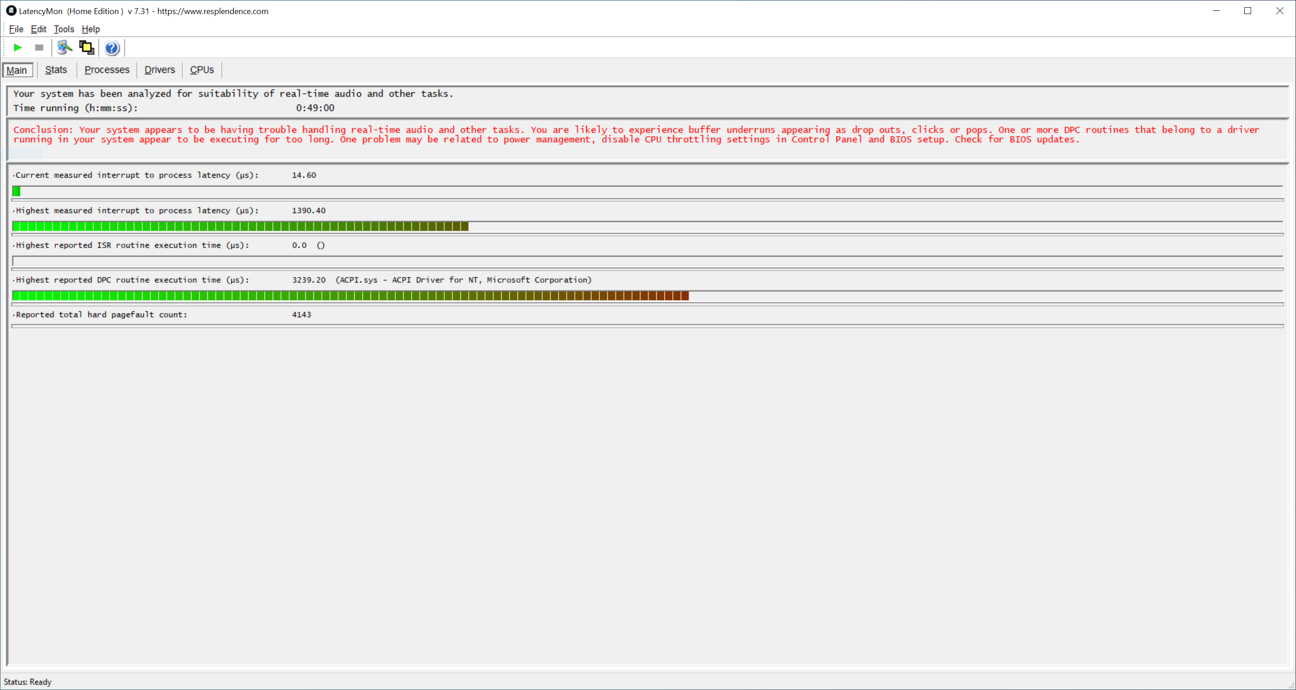Viewport: 1296px width, 690px height.
Task: Open the blue help question mark icon
Action: [112, 48]
